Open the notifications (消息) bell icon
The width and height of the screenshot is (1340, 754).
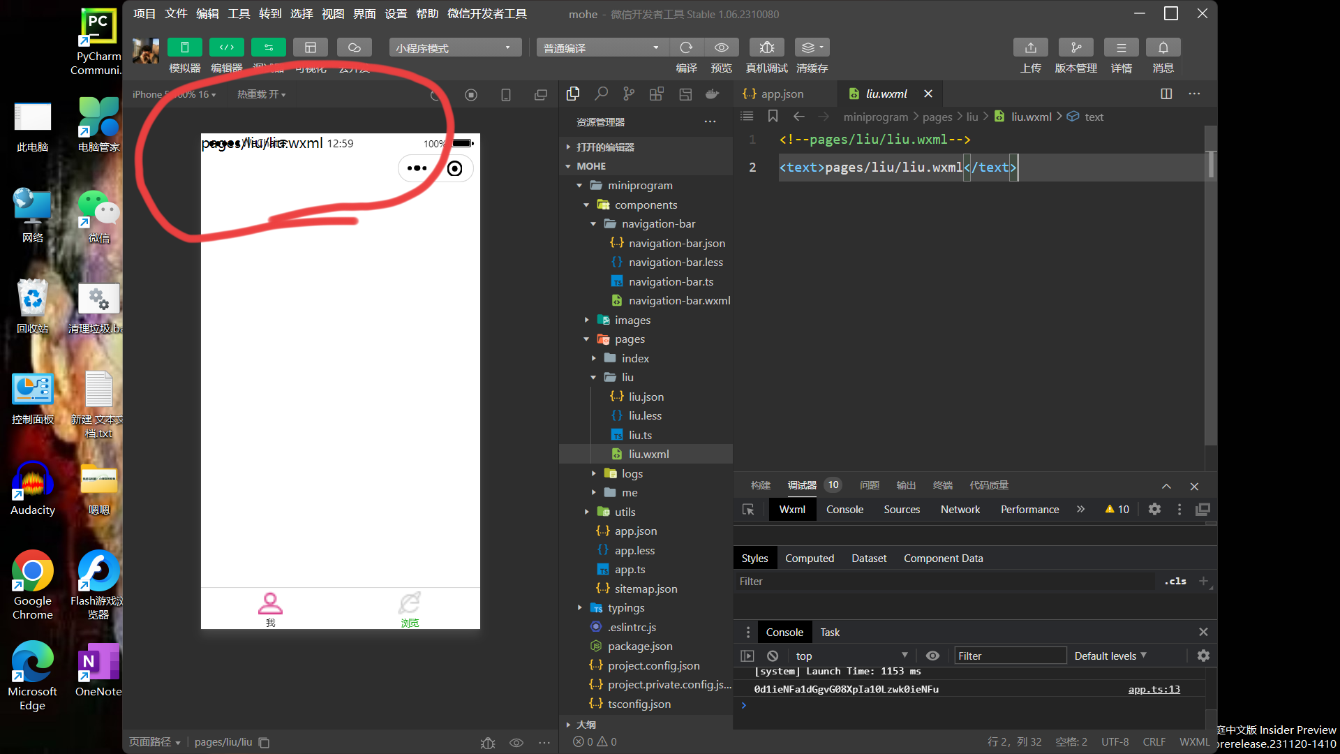click(1163, 47)
